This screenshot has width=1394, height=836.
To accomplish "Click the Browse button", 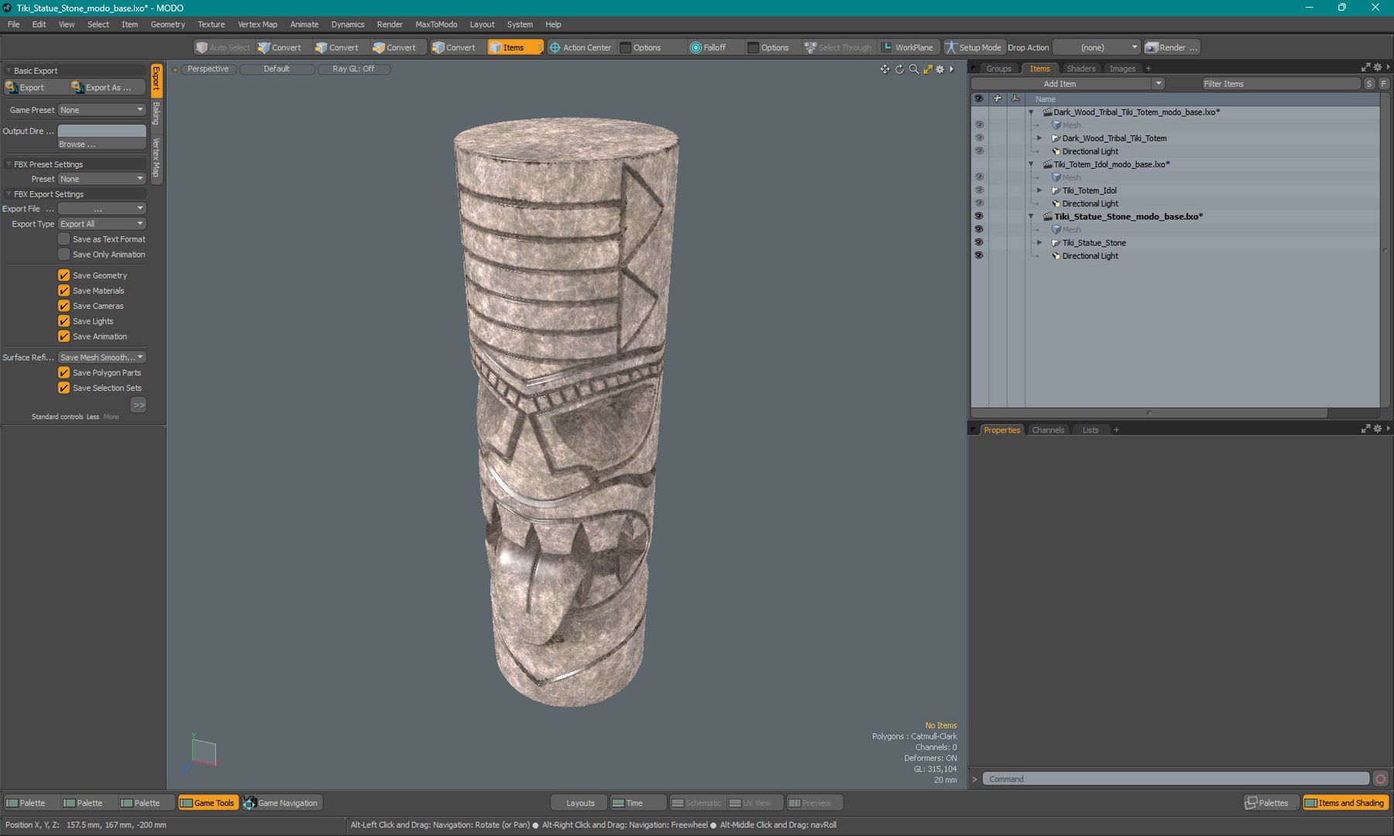I will point(101,144).
